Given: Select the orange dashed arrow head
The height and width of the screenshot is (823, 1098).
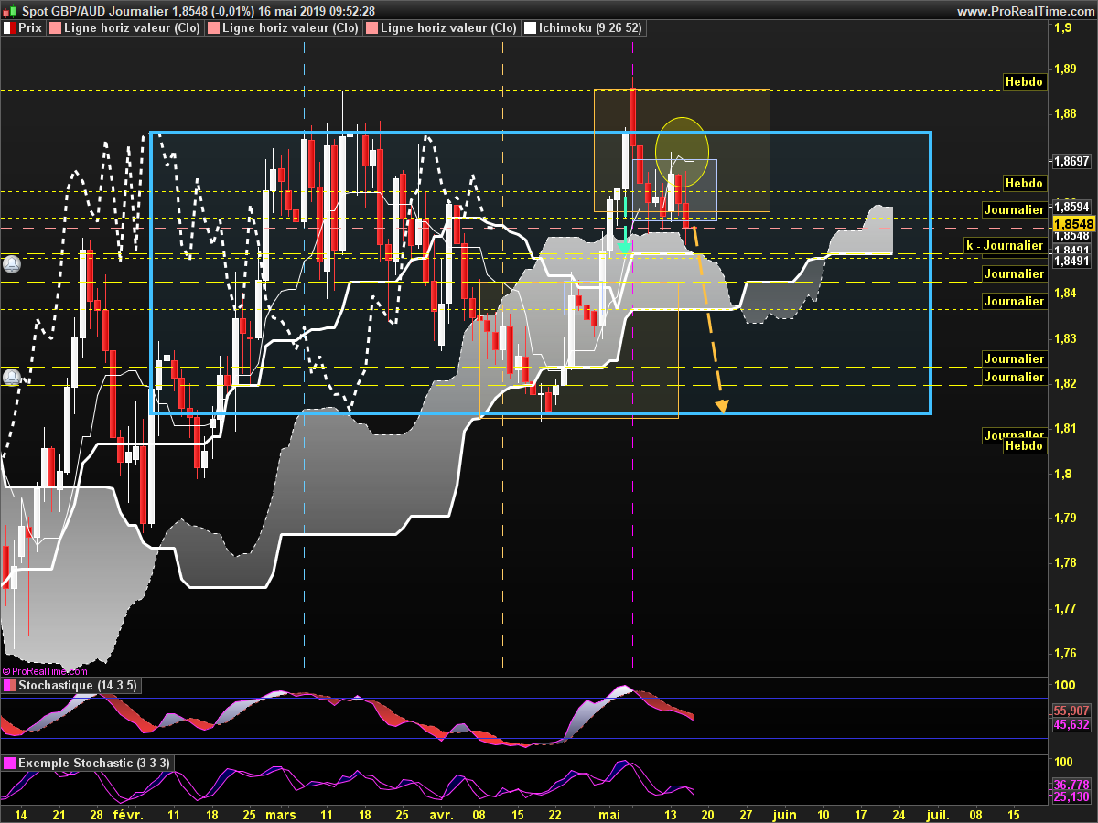Looking at the screenshot, I should tap(722, 406).
